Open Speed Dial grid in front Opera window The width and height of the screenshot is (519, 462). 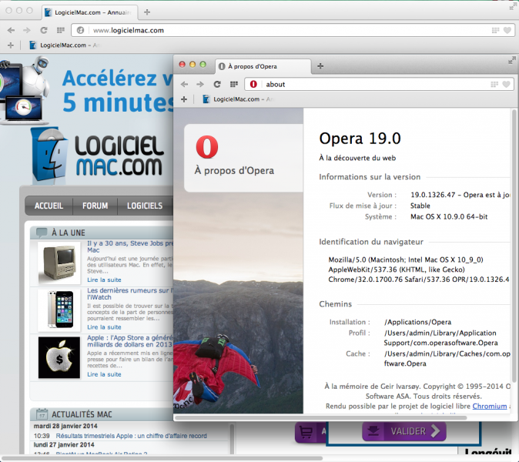tap(234, 85)
